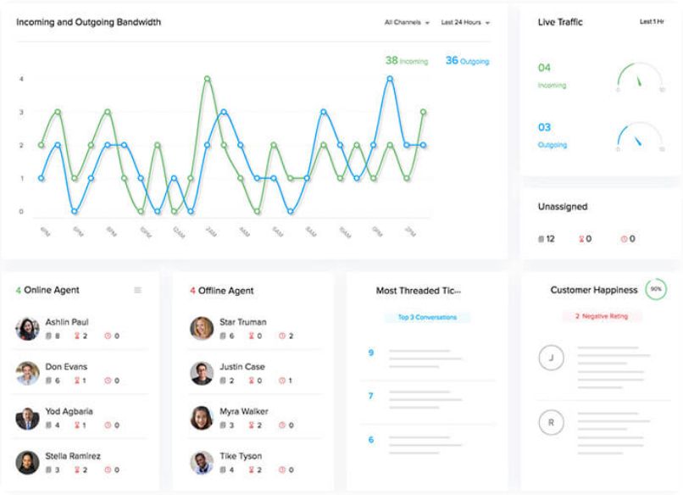Click Tike Tyson's clock icon
Image resolution: width=683 pixels, height=495 pixels.
(x=282, y=470)
